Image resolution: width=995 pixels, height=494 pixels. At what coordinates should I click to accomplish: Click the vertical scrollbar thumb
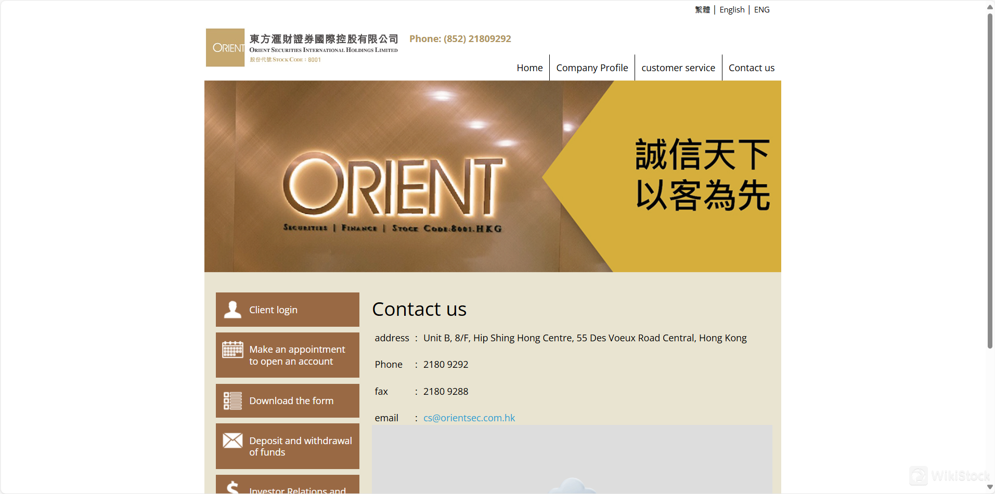click(x=990, y=181)
